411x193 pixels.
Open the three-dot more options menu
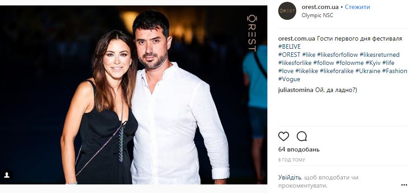(x=404, y=185)
